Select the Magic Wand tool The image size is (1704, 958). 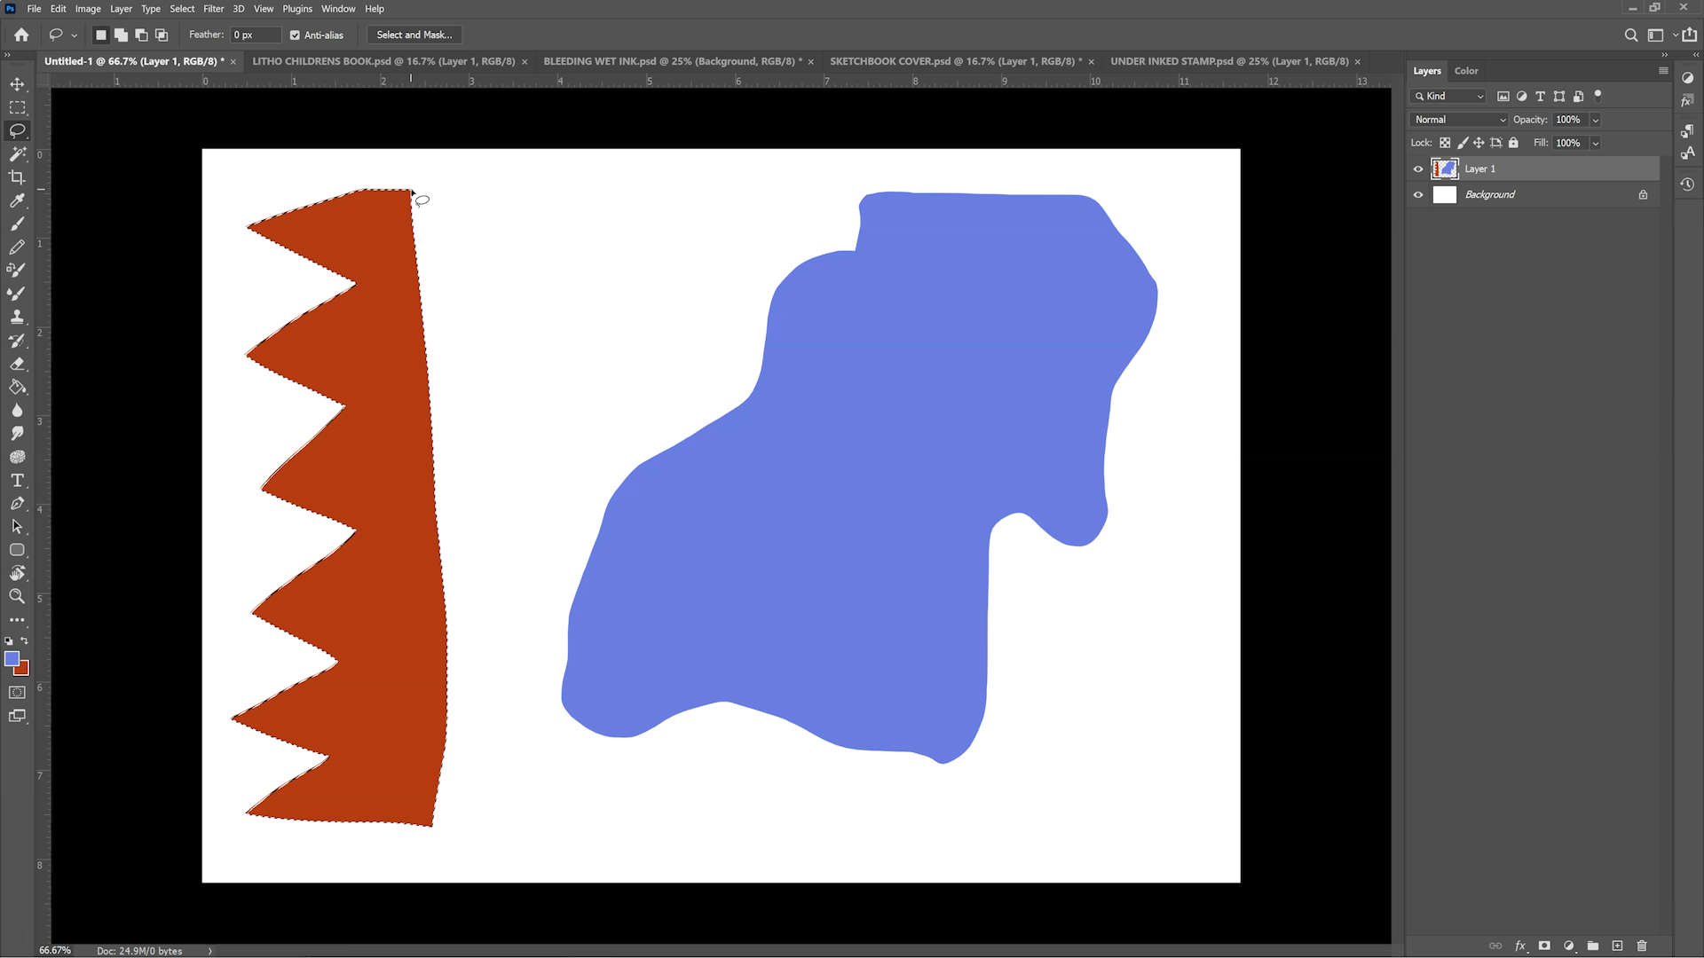pos(17,153)
